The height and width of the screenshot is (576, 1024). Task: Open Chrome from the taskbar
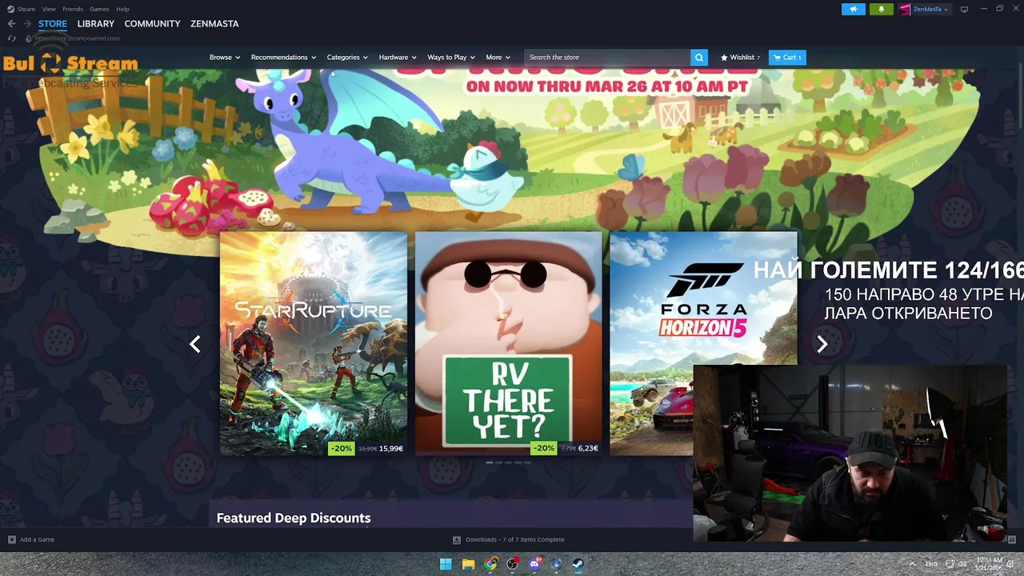click(490, 564)
